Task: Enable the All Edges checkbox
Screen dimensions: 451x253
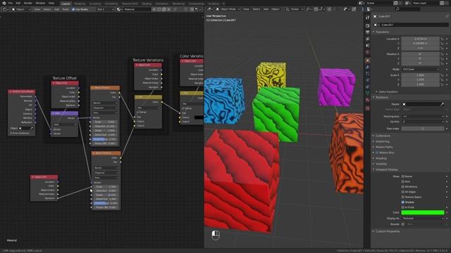Action: [402, 192]
